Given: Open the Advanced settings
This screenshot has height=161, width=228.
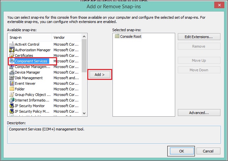Looking at the screenshot, I should [199, 113].
